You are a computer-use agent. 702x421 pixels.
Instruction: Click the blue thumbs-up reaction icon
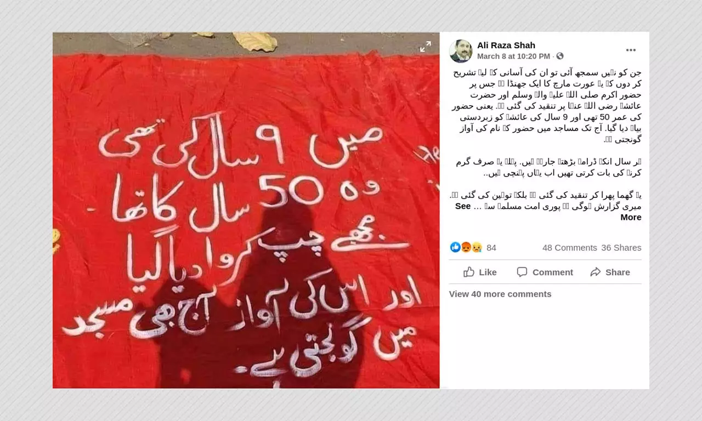455,247
